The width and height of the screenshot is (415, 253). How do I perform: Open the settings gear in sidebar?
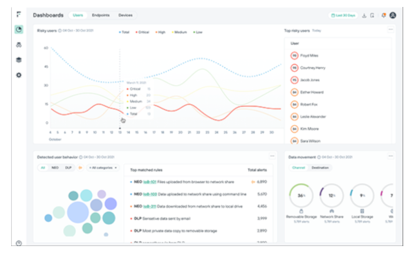(x=19, y=75)
